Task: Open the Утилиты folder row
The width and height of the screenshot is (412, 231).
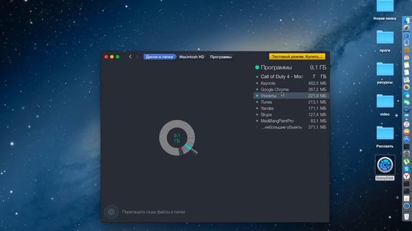Action: (291, 96)
